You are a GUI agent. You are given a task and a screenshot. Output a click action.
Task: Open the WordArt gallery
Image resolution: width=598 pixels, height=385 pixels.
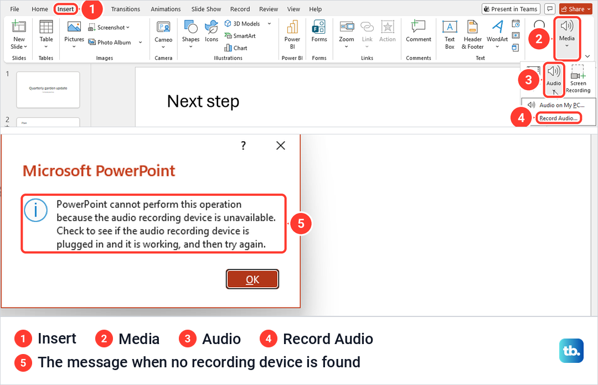click(497, 34)
